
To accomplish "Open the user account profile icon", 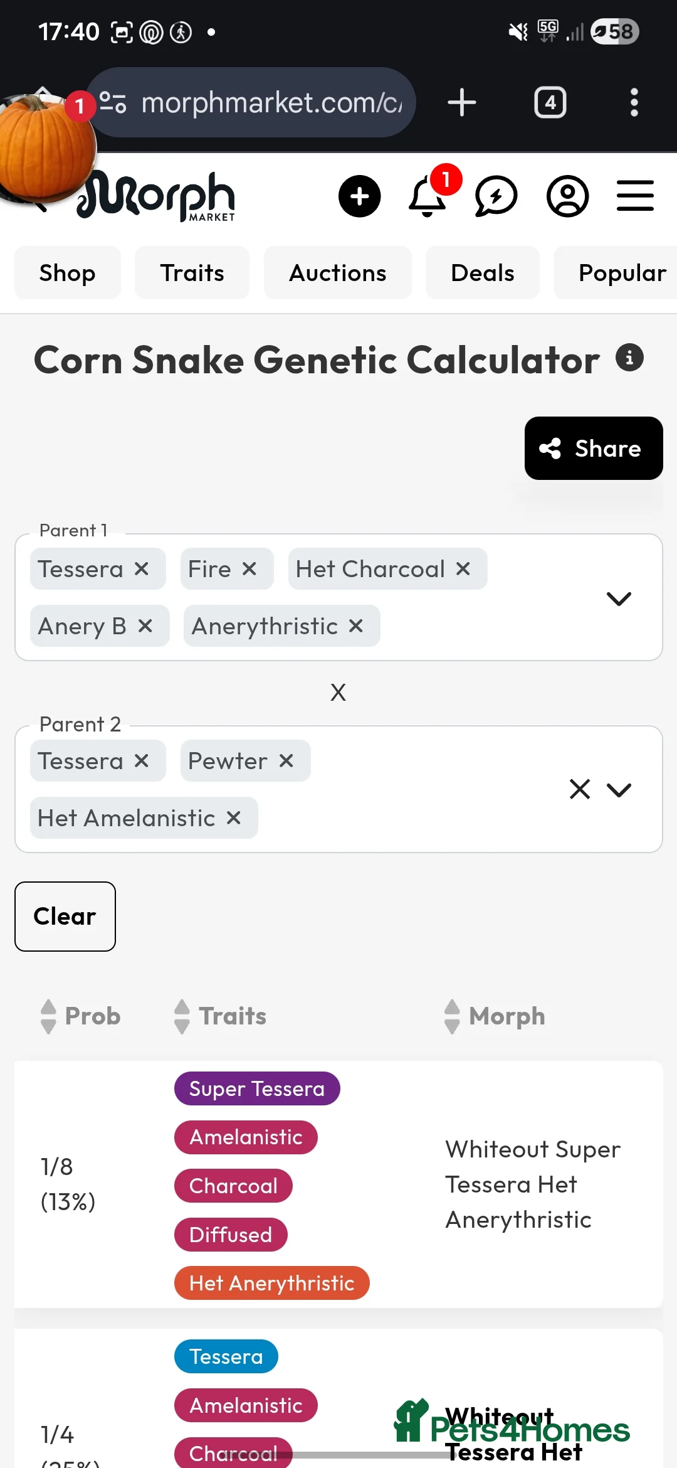I will tap(567, 196).
